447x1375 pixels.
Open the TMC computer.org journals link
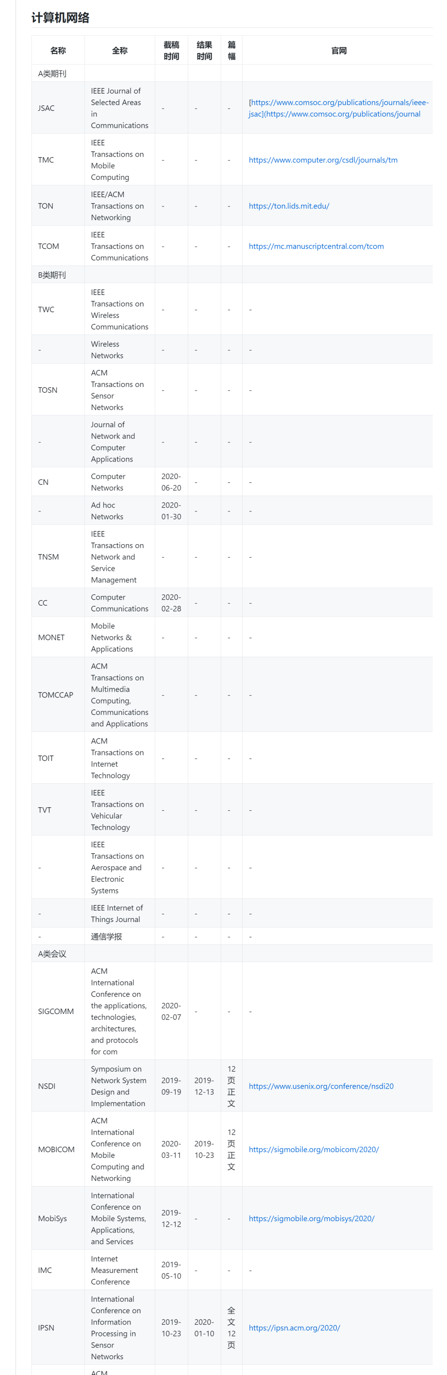tap(323, 160)
